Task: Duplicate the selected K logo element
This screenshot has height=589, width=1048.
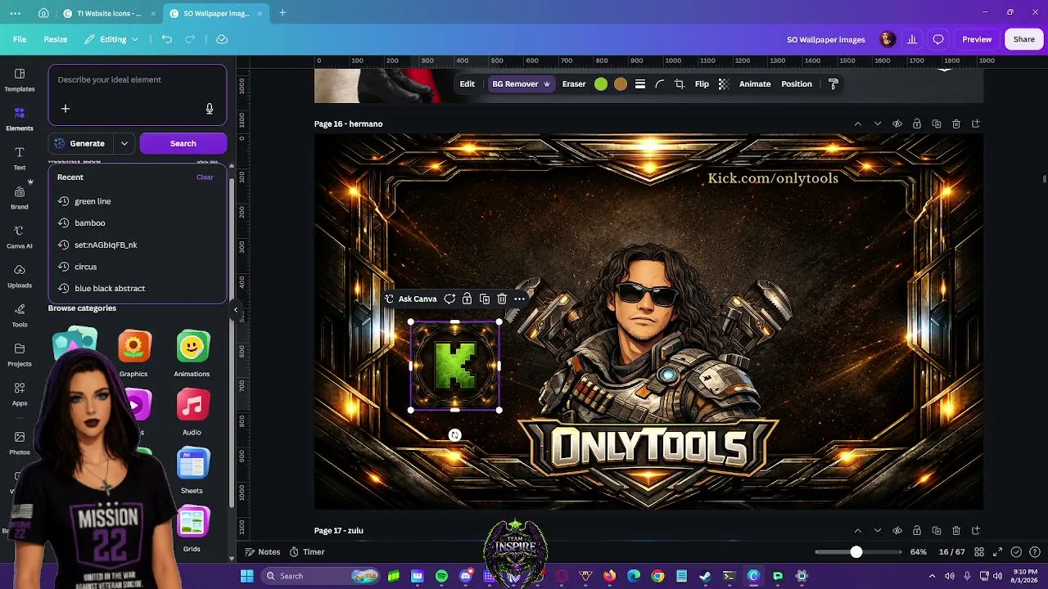Action: tap(485, 299)
